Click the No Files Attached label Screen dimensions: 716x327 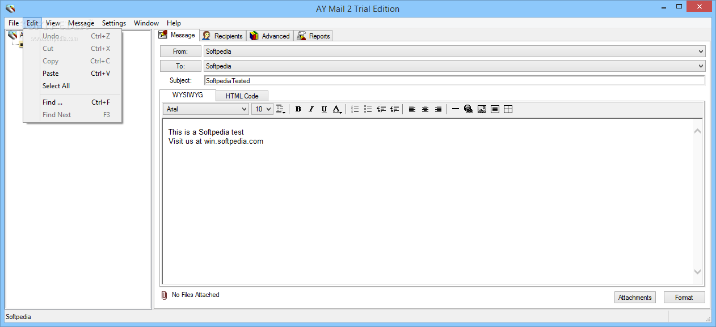(196, 295)
